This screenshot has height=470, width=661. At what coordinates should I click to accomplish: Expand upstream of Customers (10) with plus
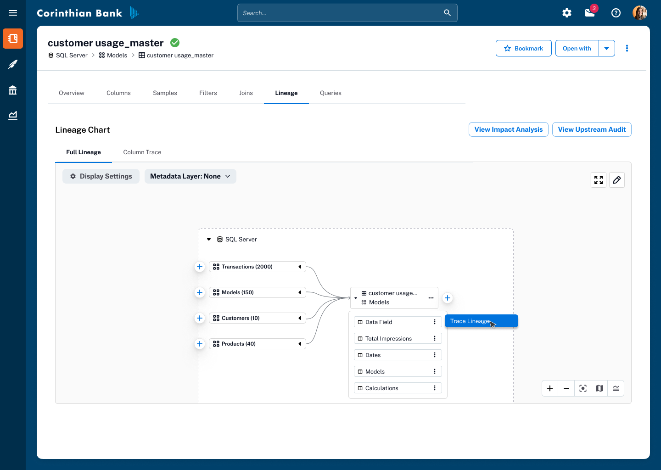tap(200, 318)
